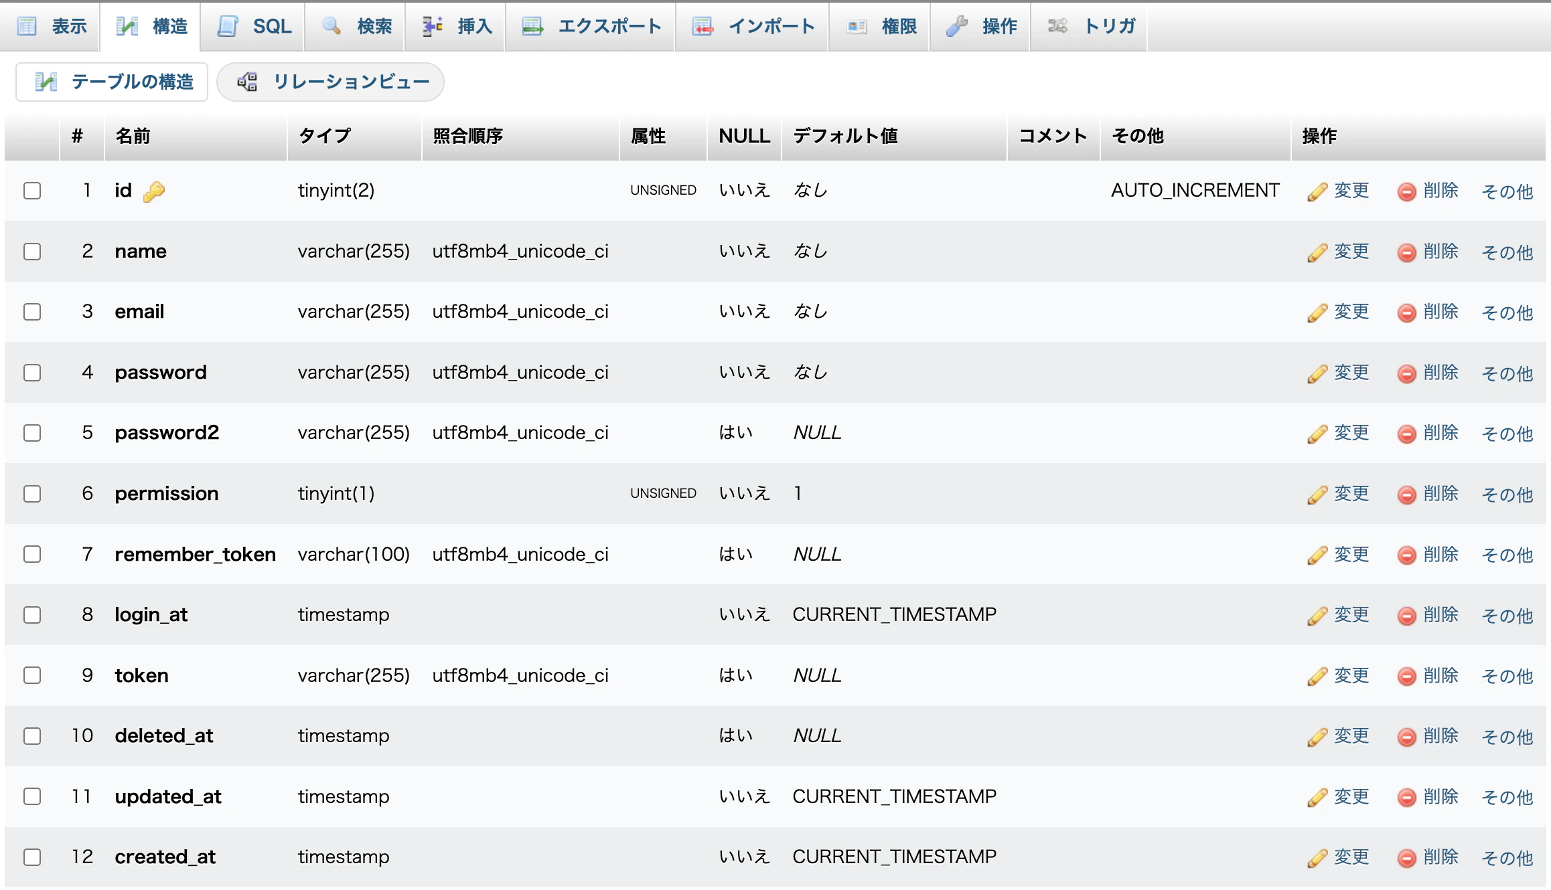Expand その他 menu for the email row

(x=1507, y=313)
